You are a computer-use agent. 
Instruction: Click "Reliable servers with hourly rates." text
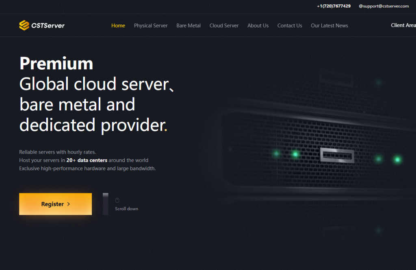(58, 152)
